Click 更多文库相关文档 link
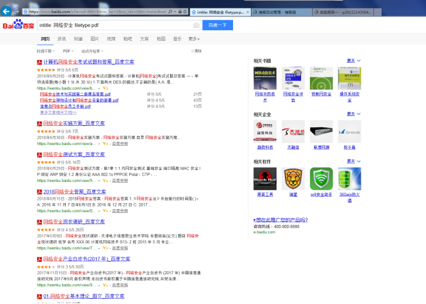 (x=59, y=112)
